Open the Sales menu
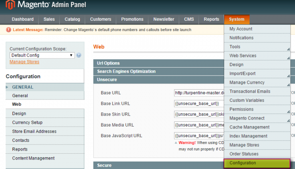This screenshot has height=169, width=295. coord(49,19)
